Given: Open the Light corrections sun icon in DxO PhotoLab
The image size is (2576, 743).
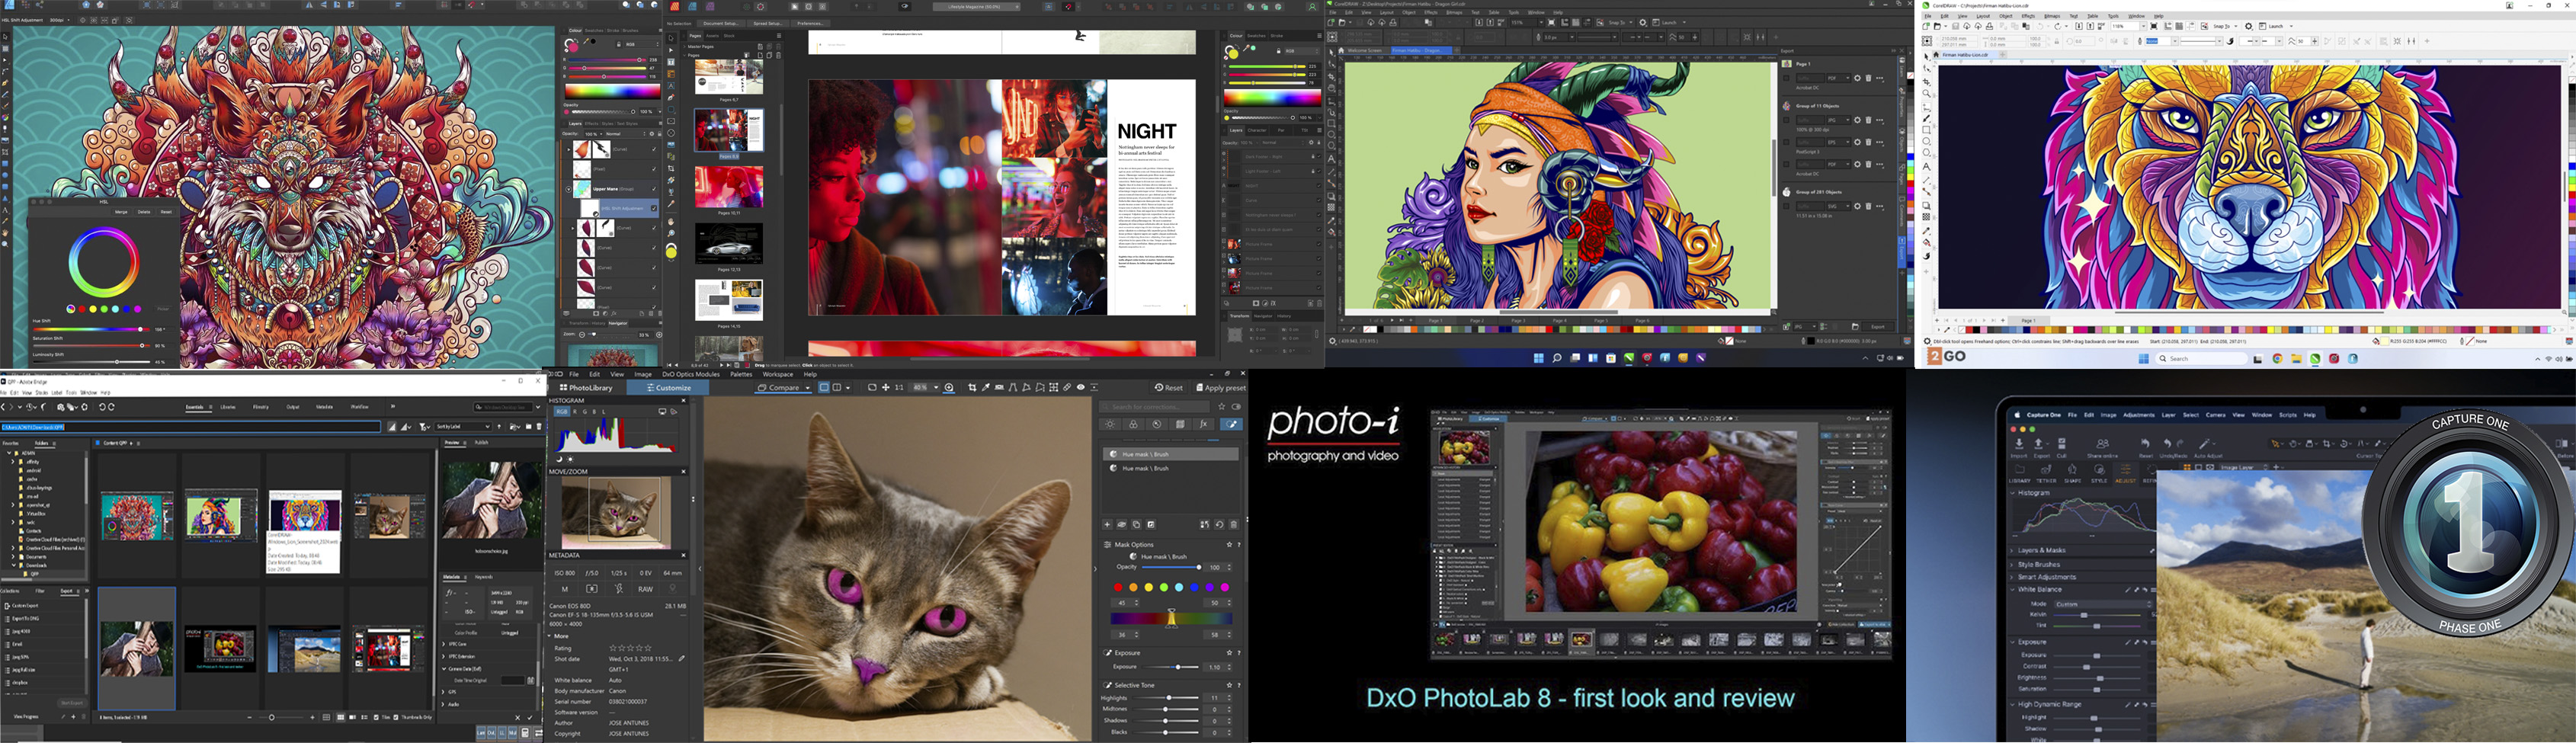Looking at the screenshot, I should click(1110, 425).
